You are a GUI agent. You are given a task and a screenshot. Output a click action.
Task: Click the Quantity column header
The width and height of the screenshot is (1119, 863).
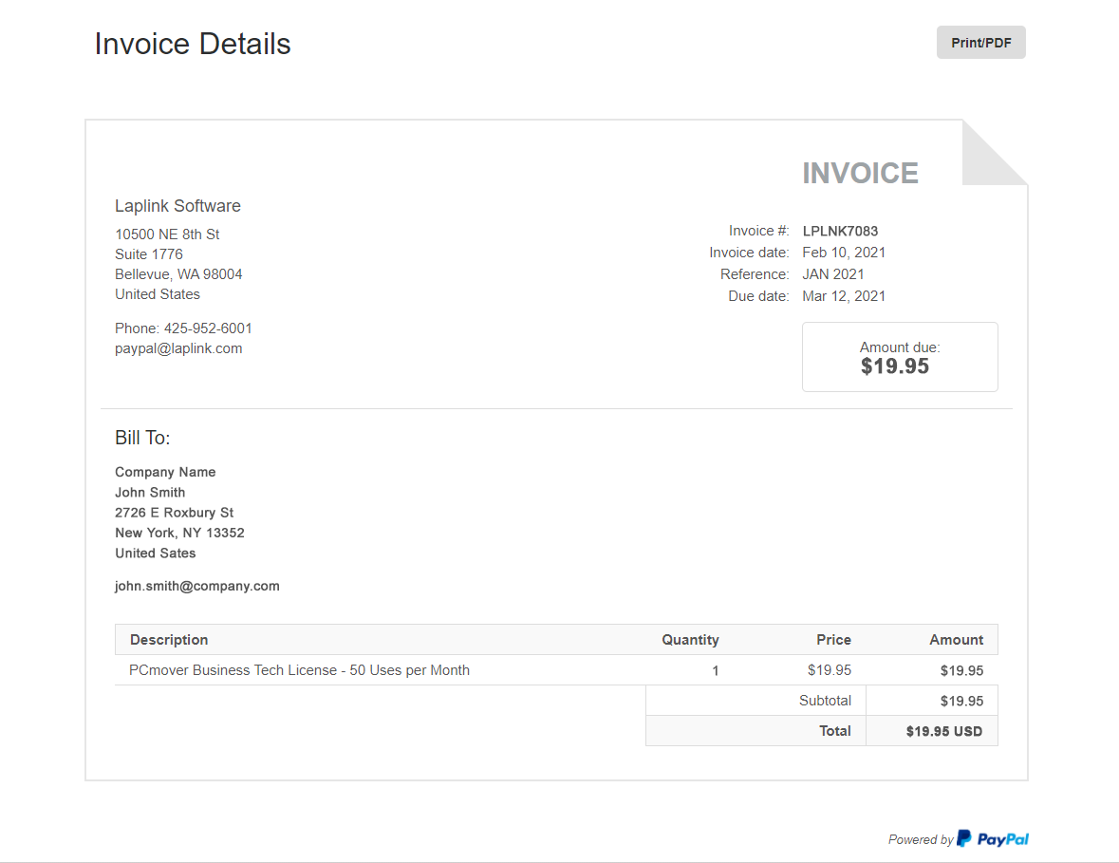pos(690,640)
